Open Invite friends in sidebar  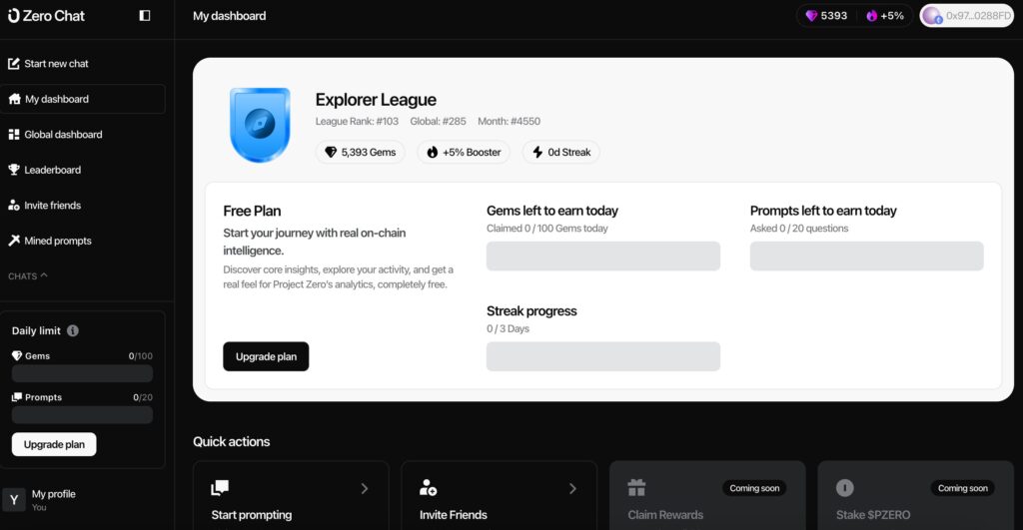click(83, 205)
